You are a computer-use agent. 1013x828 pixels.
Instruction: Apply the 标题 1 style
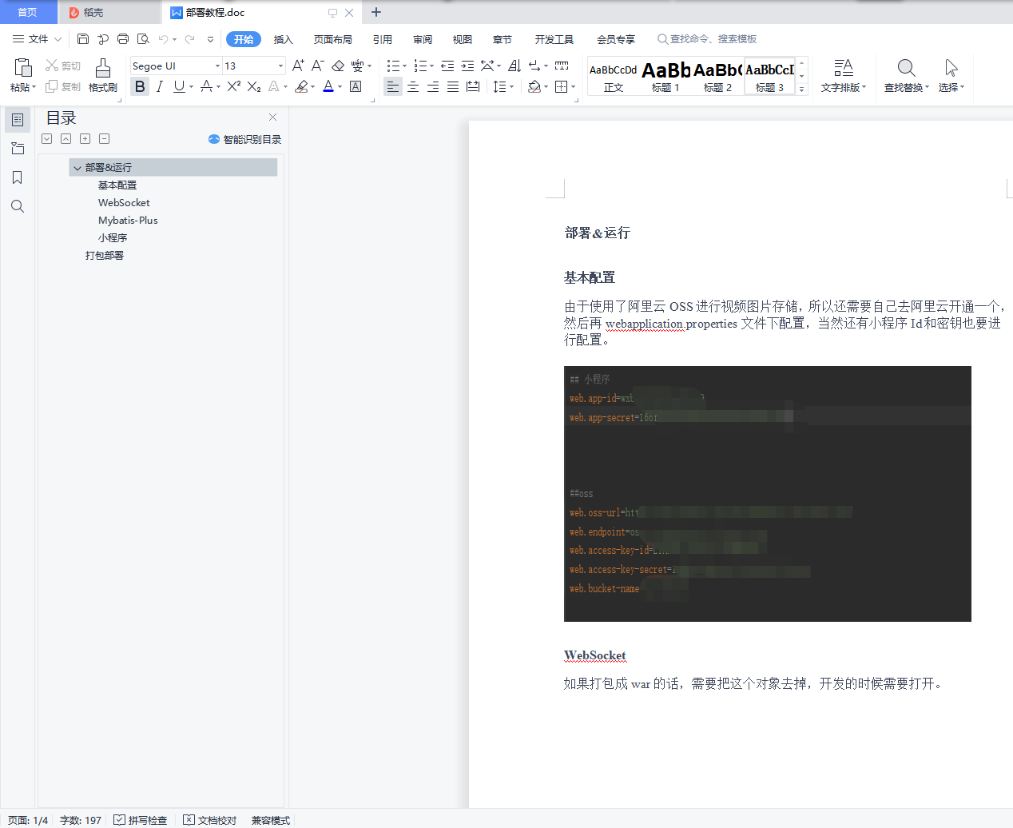click(665, 76)
